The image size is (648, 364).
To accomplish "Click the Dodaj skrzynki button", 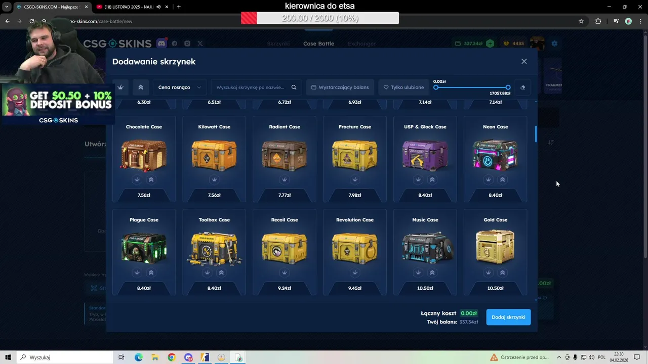I will point(508,317).
